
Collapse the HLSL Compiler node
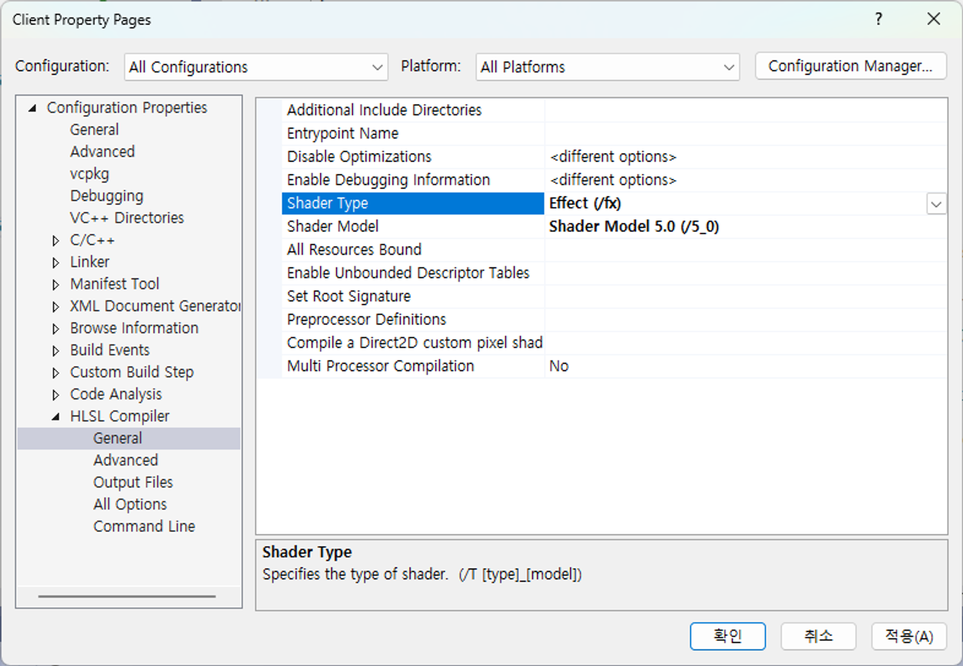click(56, 417)
